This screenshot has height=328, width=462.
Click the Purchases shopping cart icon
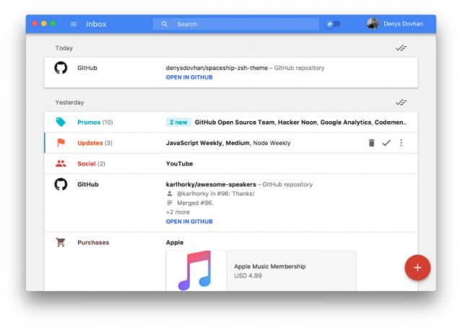coord(61,242)
